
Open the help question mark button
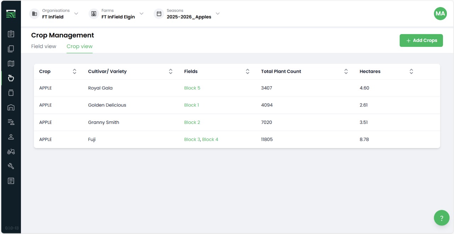442,218
